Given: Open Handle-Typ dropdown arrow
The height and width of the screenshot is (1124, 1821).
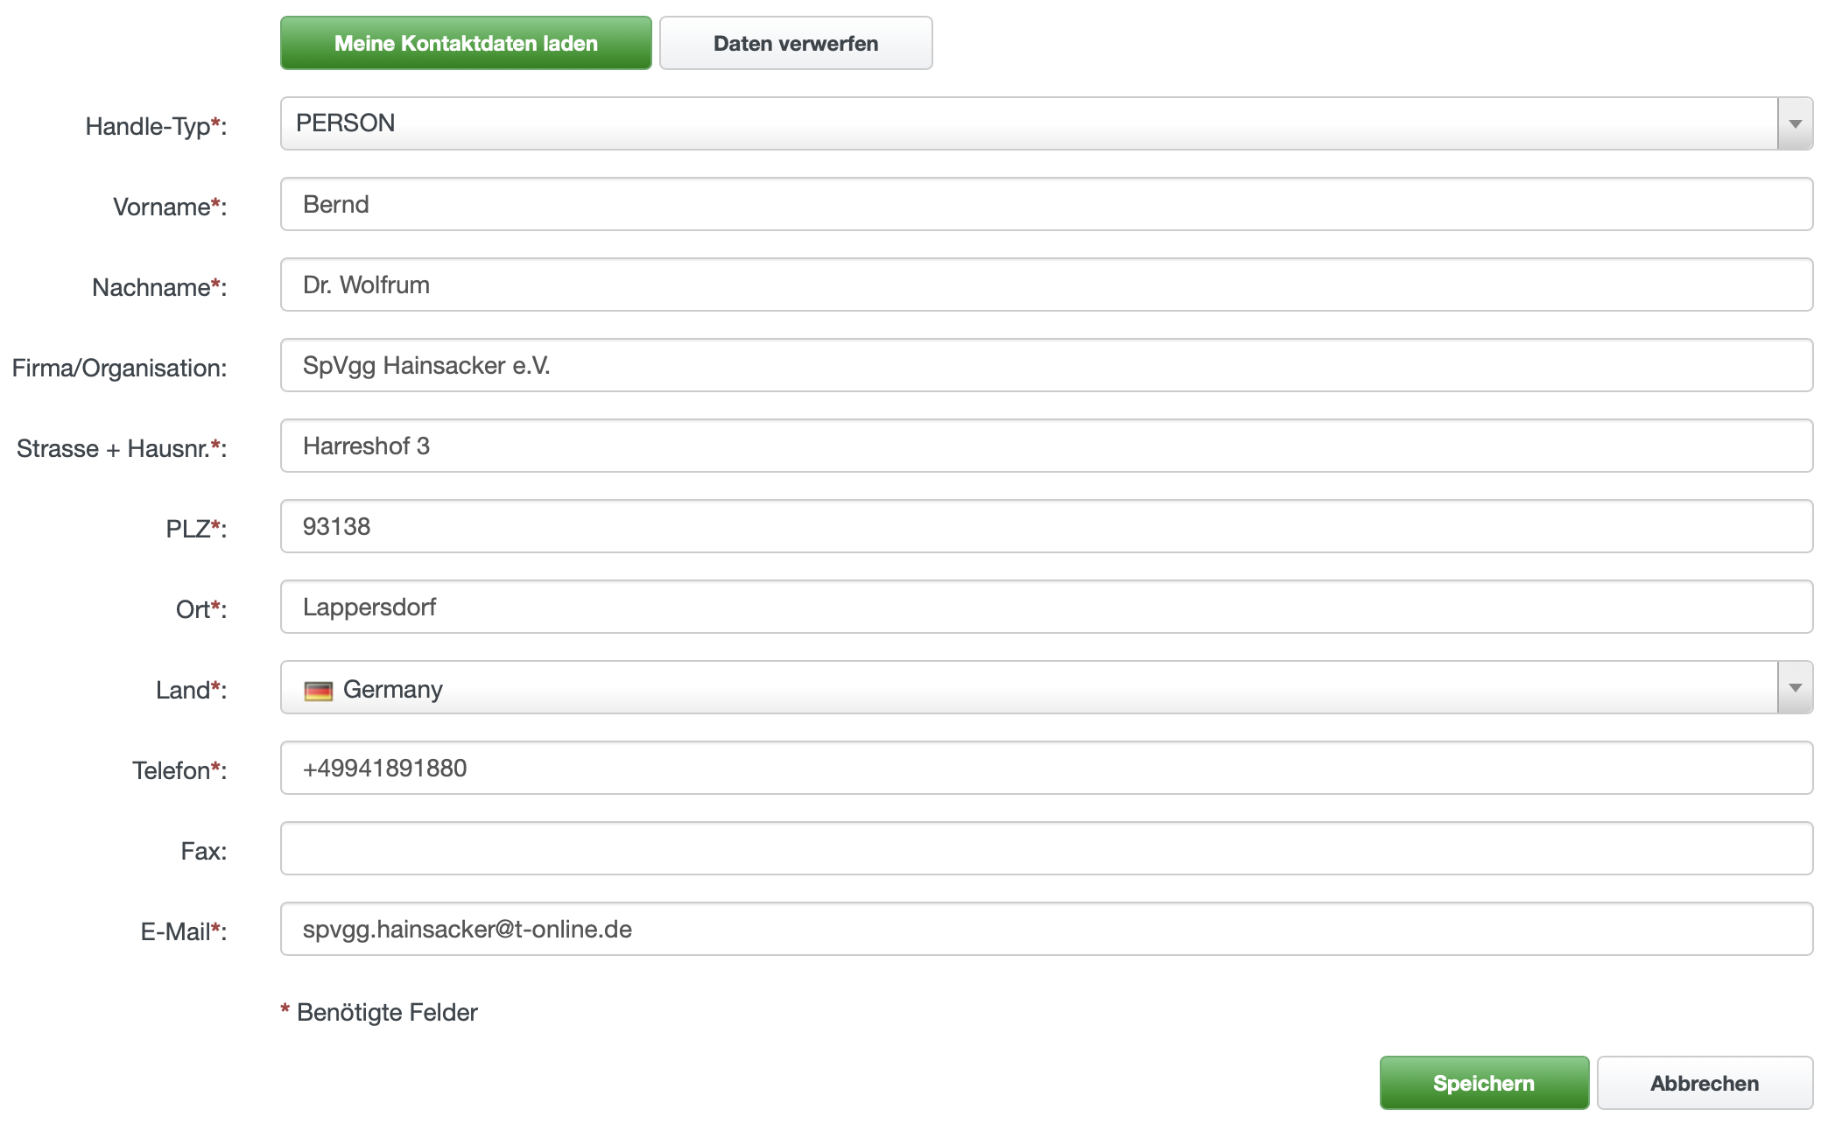Looking at the screenshot, I should click(x=1795, y=124).
